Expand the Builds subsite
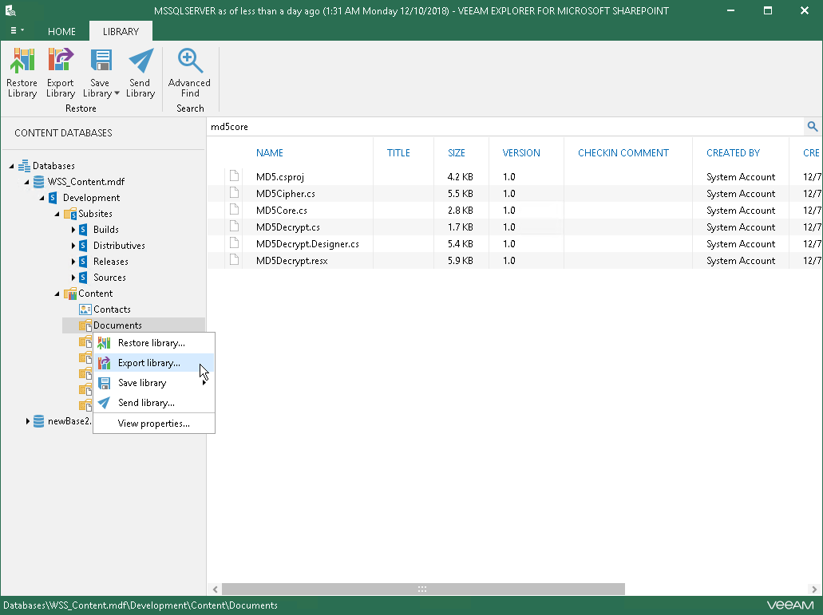 [73, 230]
